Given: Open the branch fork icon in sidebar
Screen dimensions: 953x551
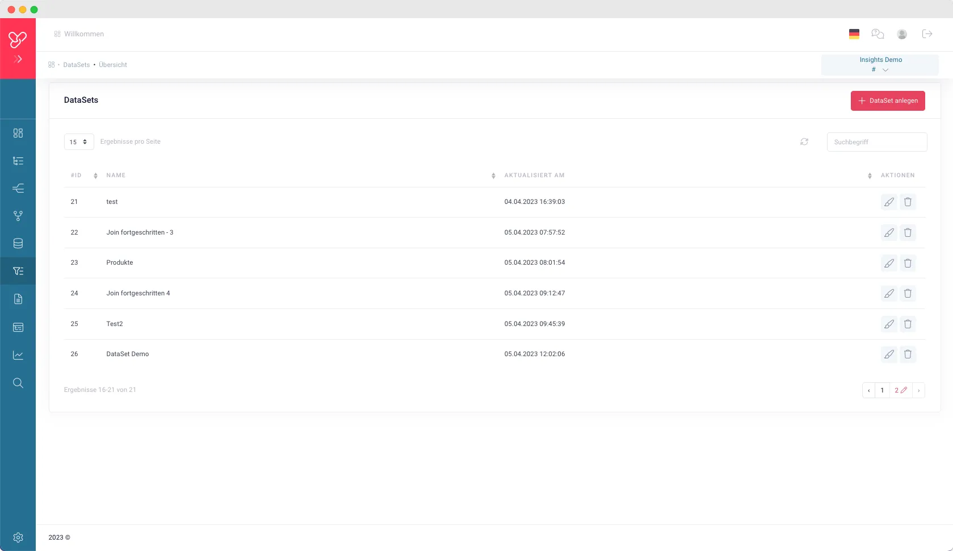Looking at the screenshot, I should pos(18,216).
